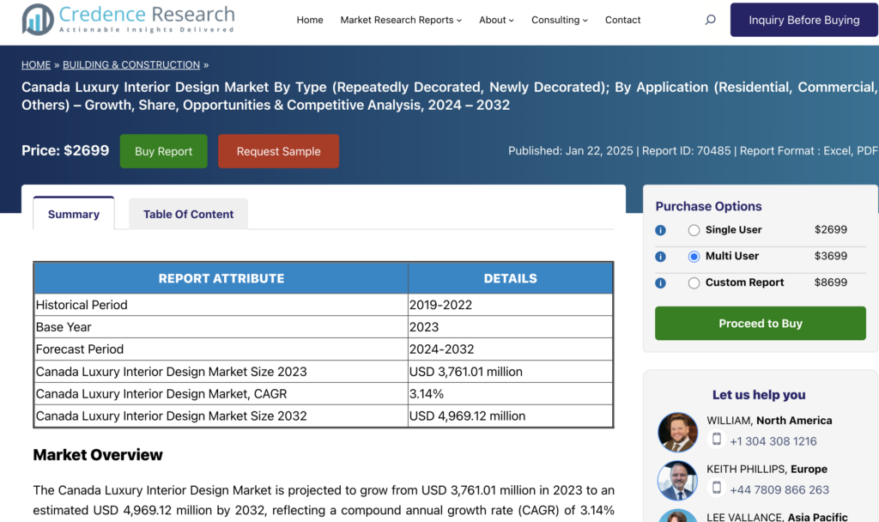Call the +1 304 308 1216 number
Image resolution: width=879 pixels, height=522 pixels.
point(773,441)
